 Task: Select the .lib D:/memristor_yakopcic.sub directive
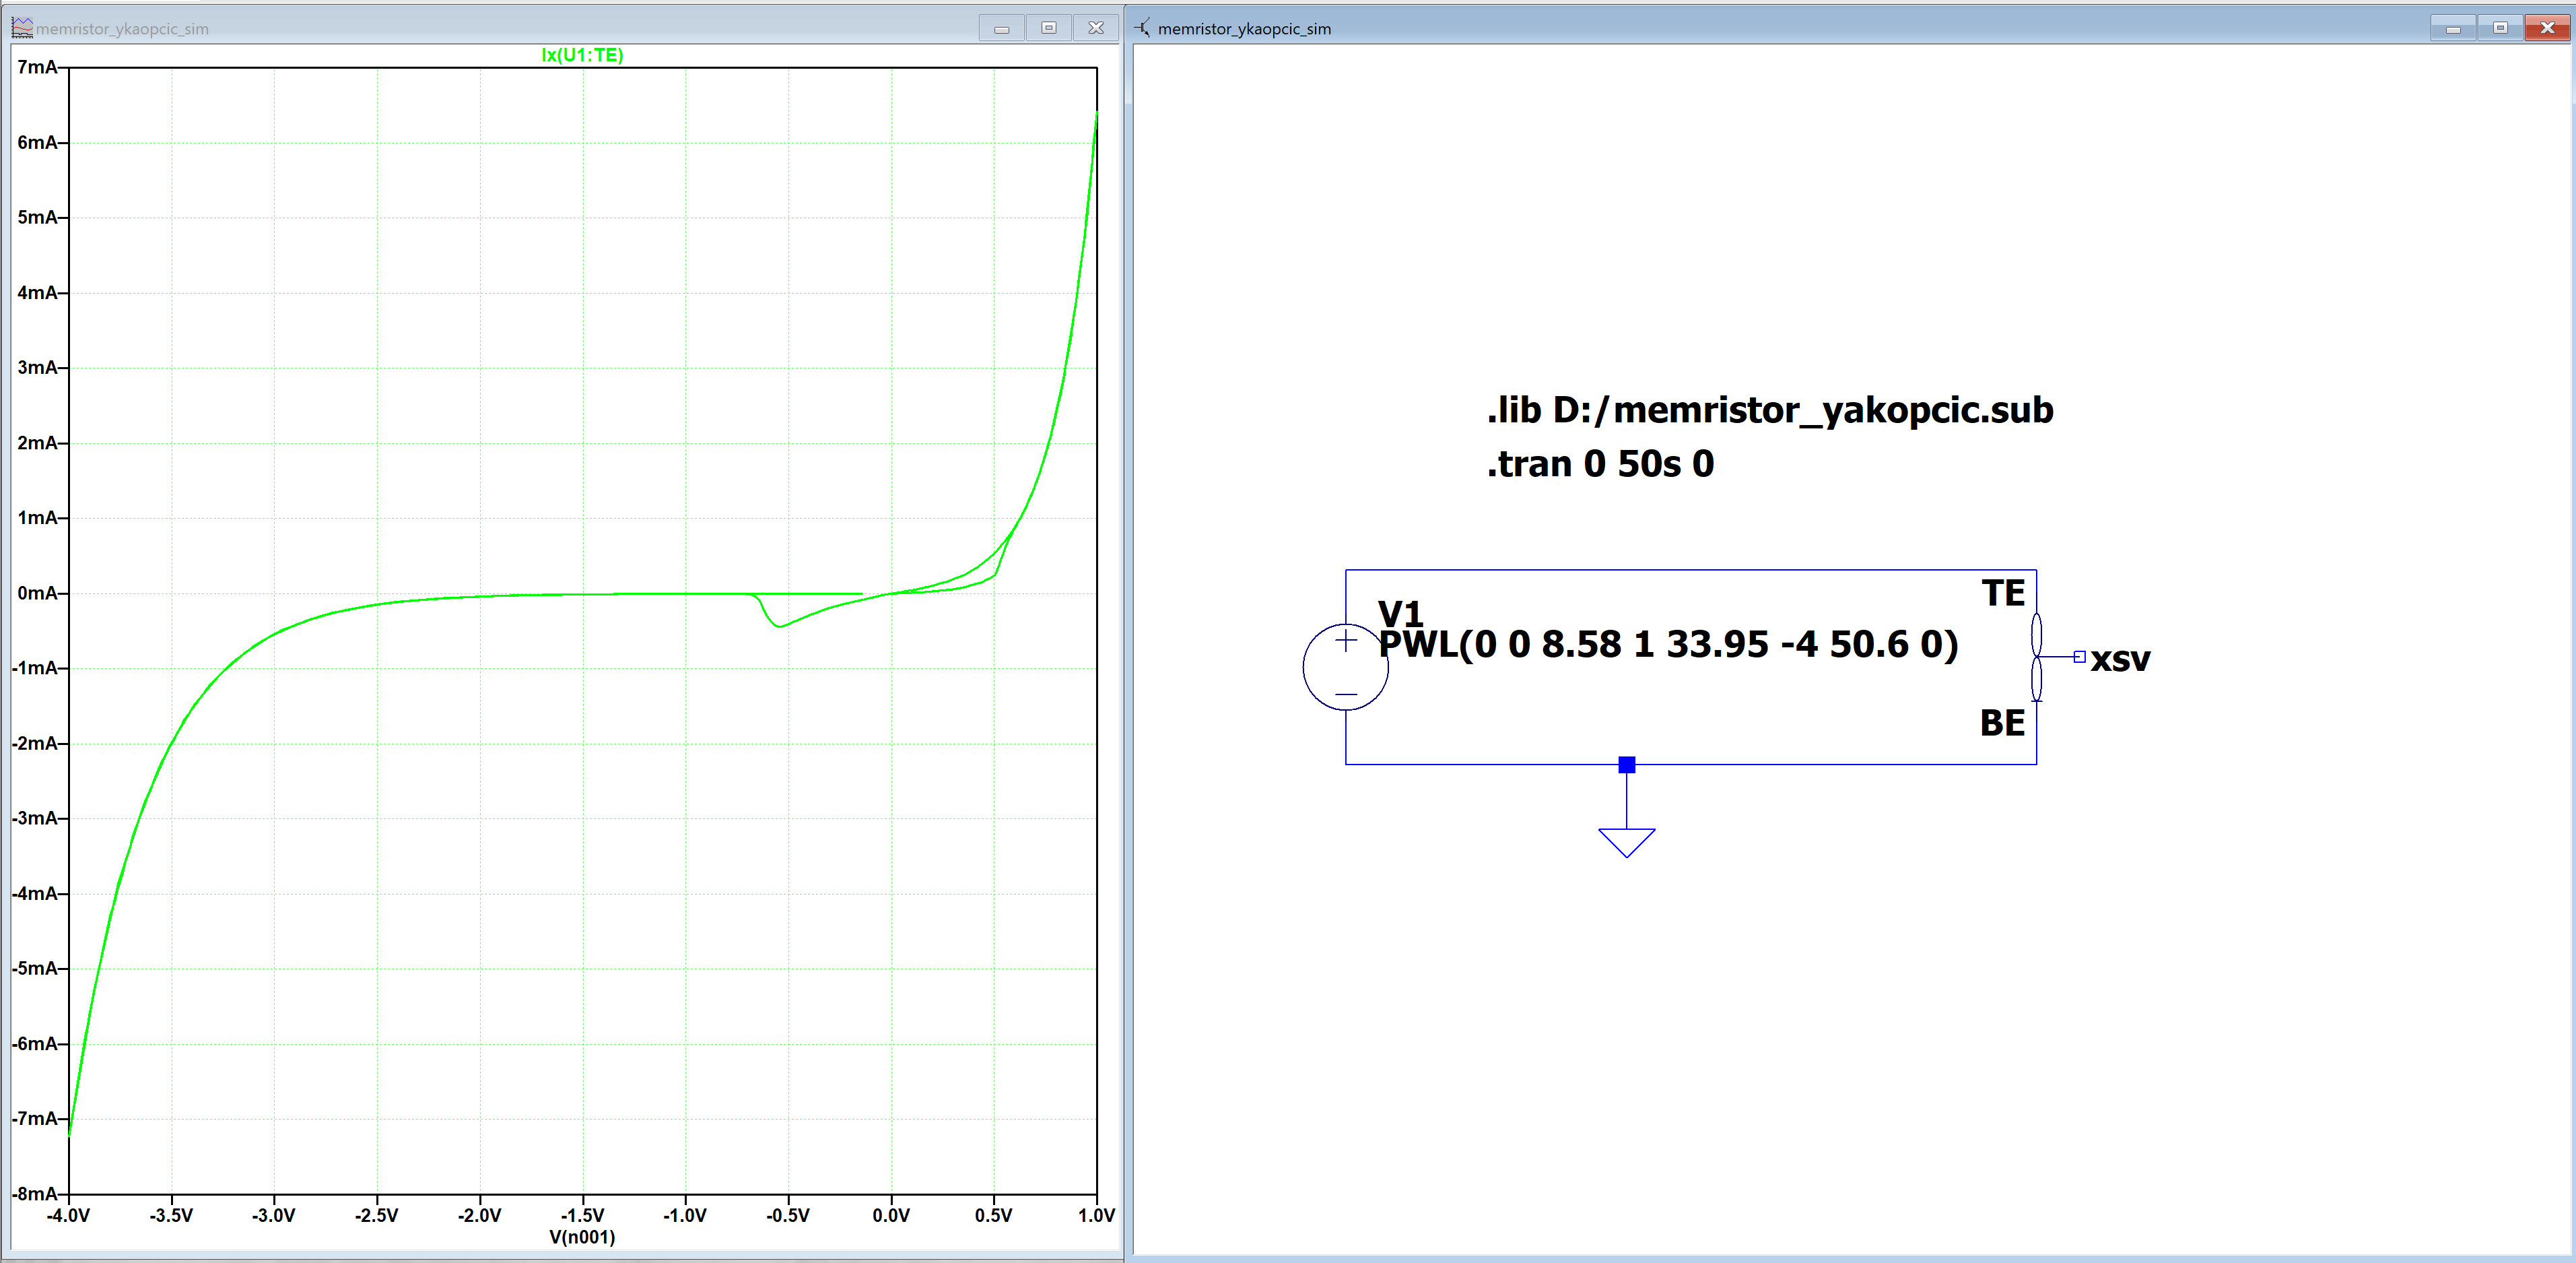coord(1770,410)
